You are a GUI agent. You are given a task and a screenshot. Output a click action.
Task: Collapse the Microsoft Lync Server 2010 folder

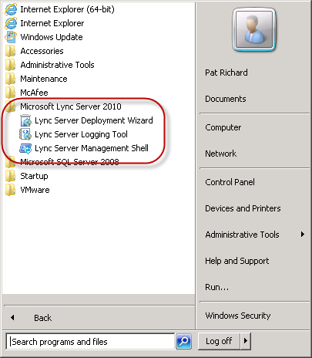tap(63, 106)
